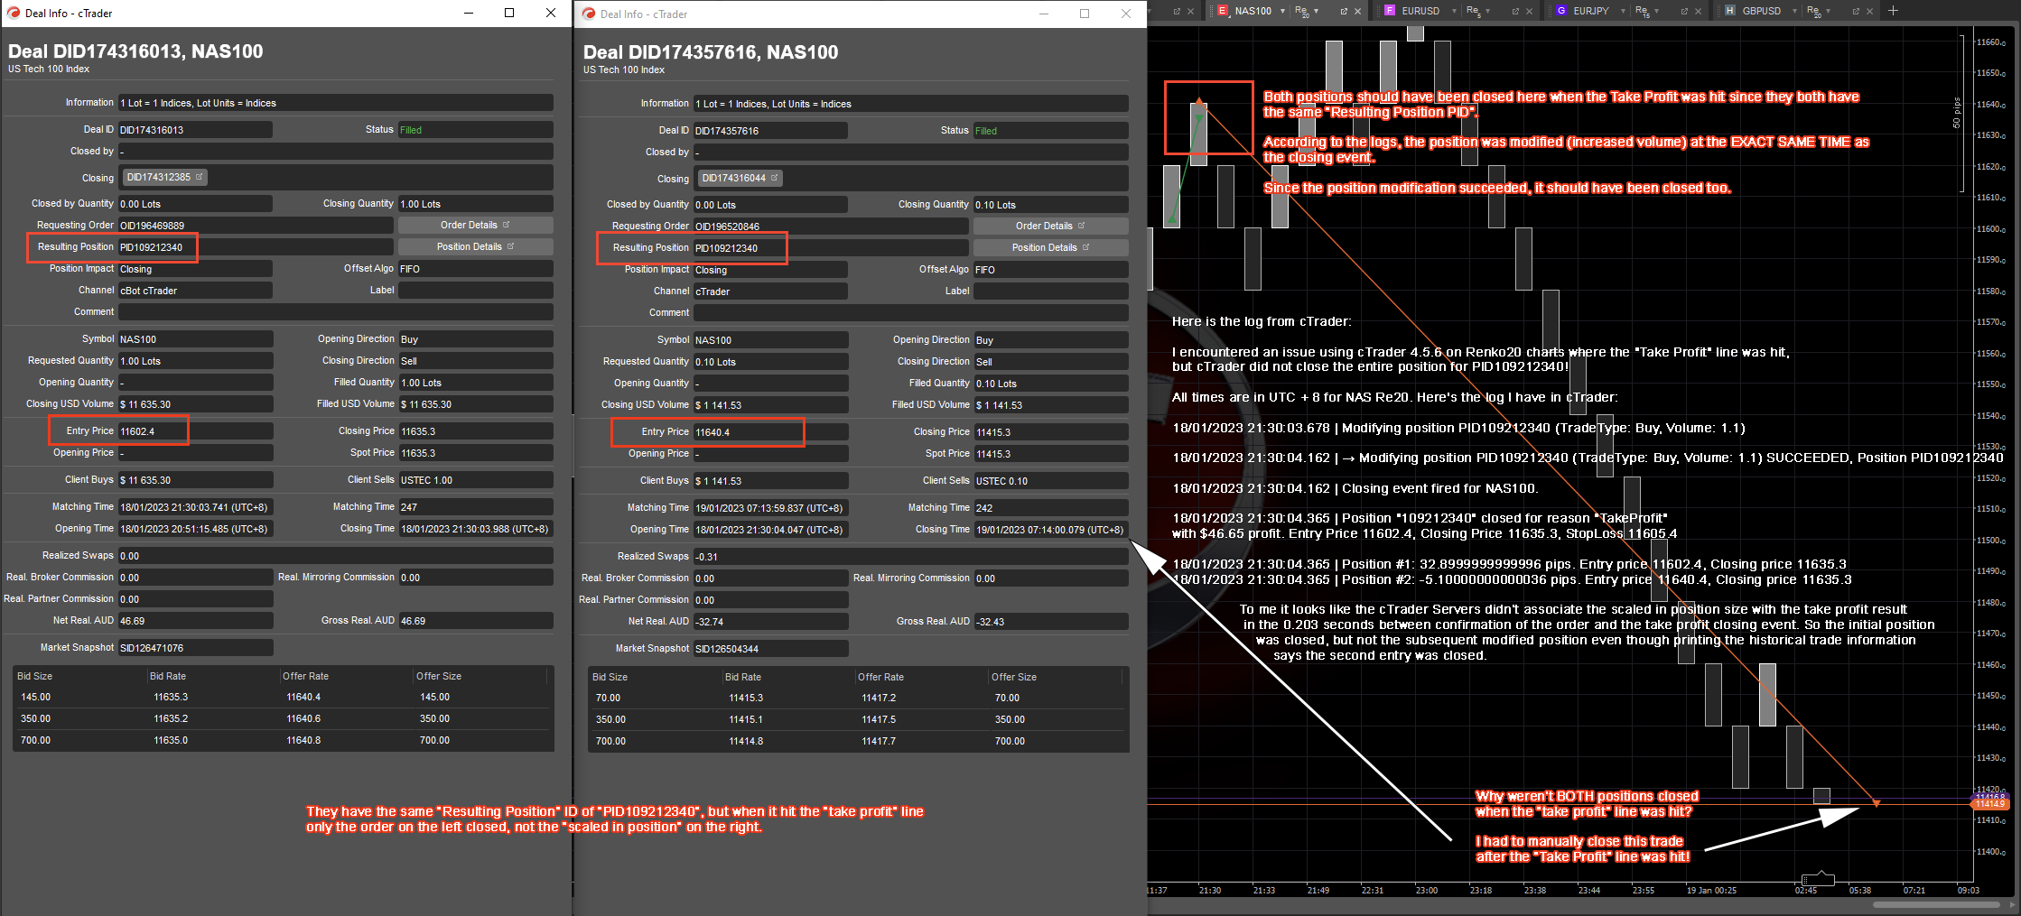Click the H badge on GBPUSD tab
Viewport: 2021px width, 916px height.
tap(1729, 11)
